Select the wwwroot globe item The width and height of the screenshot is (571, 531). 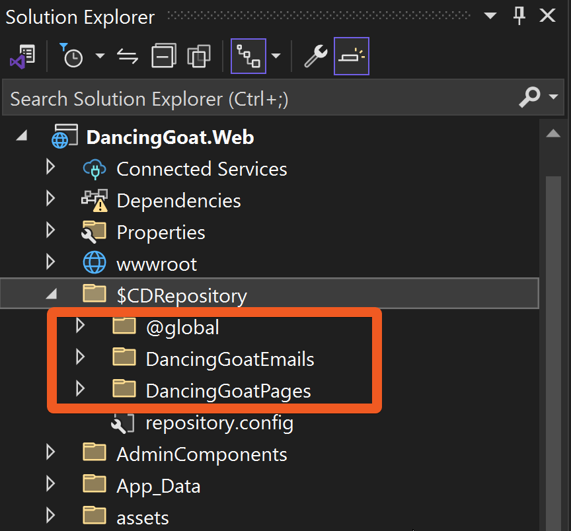156,264
